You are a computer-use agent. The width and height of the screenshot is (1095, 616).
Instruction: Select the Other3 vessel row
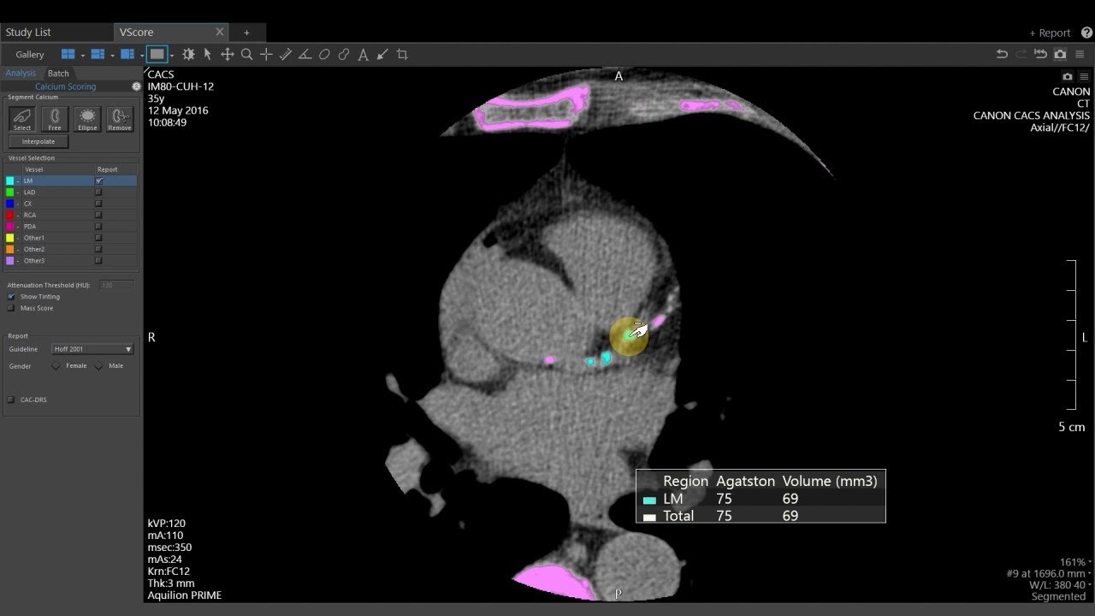71,261
